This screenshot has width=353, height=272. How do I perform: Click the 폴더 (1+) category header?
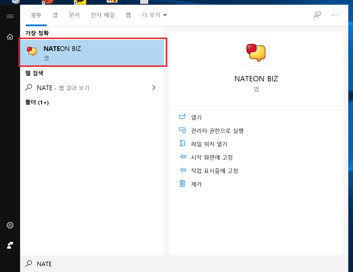click(x=37, y=102)
